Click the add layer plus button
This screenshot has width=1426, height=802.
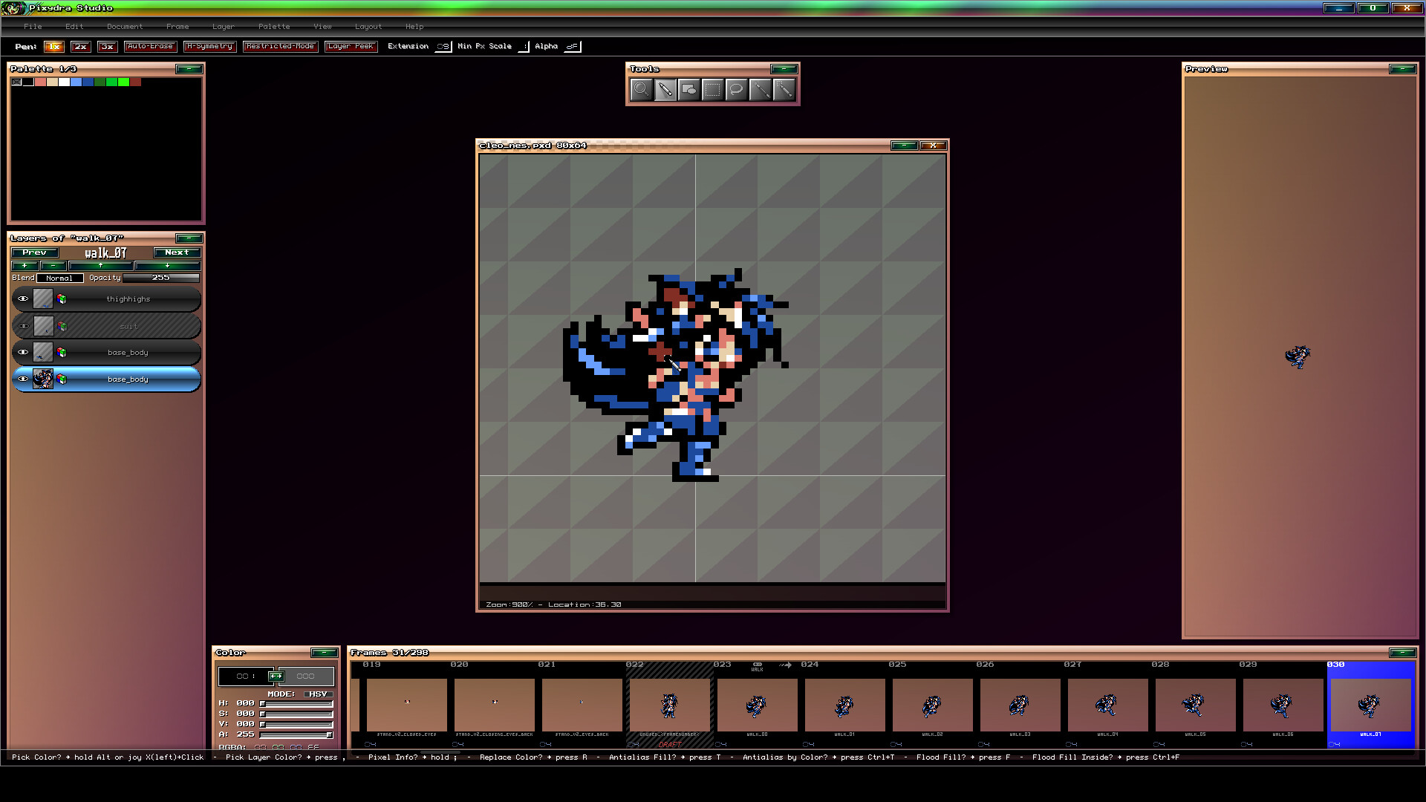pyautogui.click(x=25, y=265)
